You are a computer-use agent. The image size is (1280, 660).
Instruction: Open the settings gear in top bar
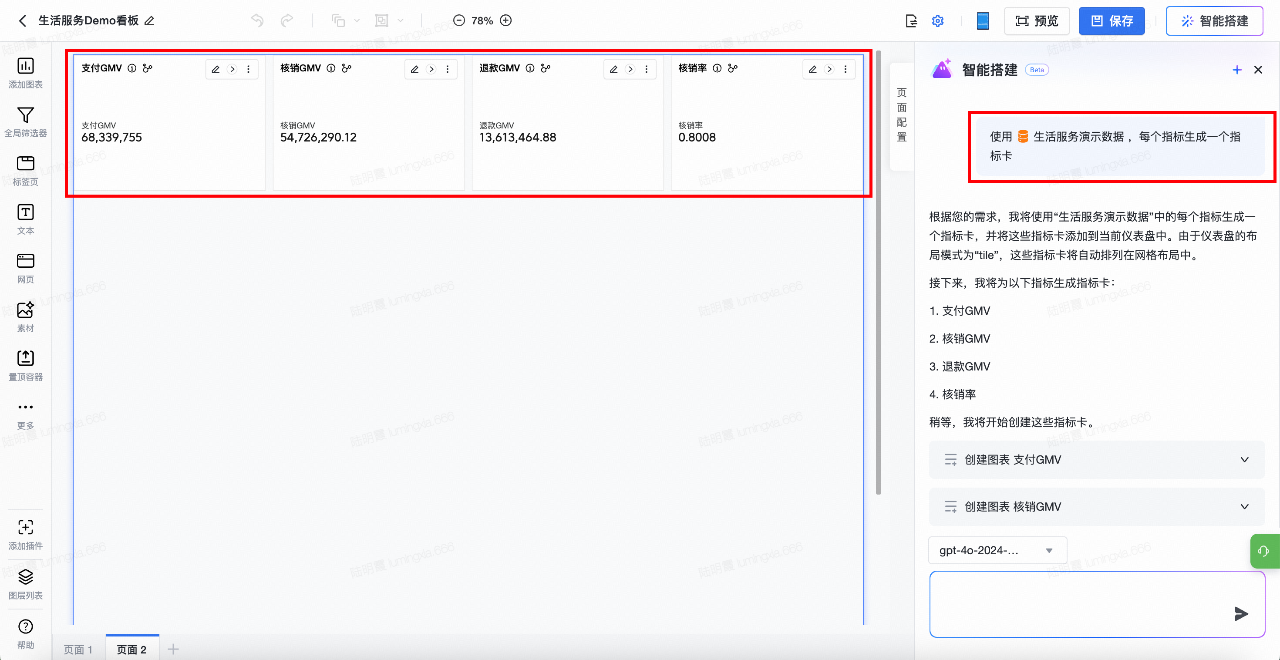click(937, 21)
